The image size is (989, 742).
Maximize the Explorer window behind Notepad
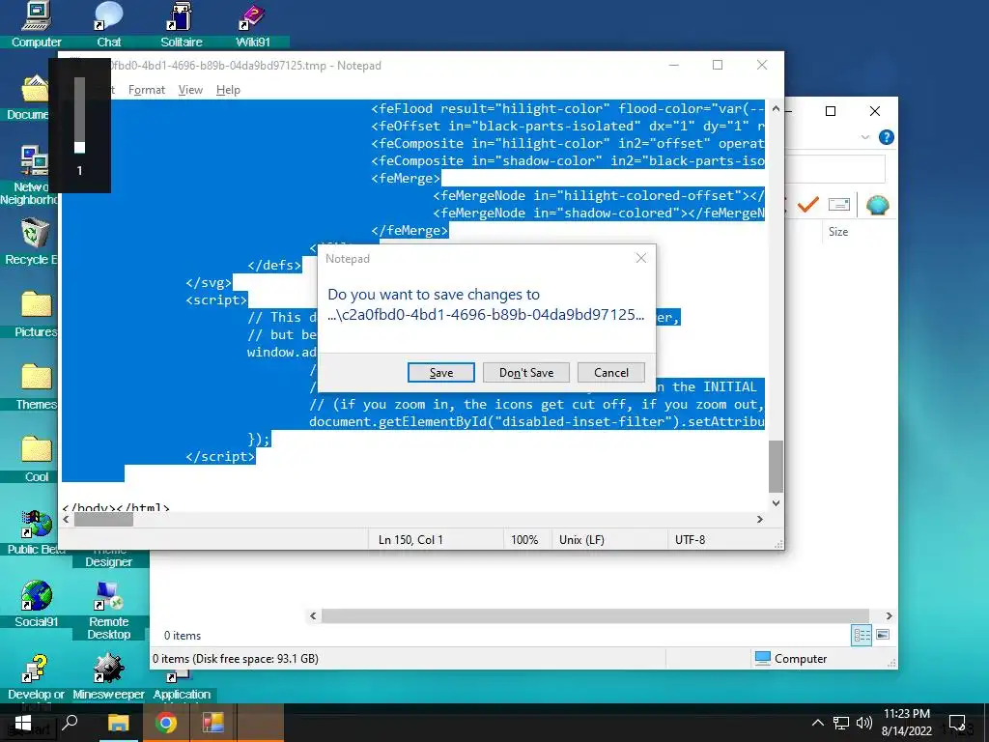coord(831,111)
